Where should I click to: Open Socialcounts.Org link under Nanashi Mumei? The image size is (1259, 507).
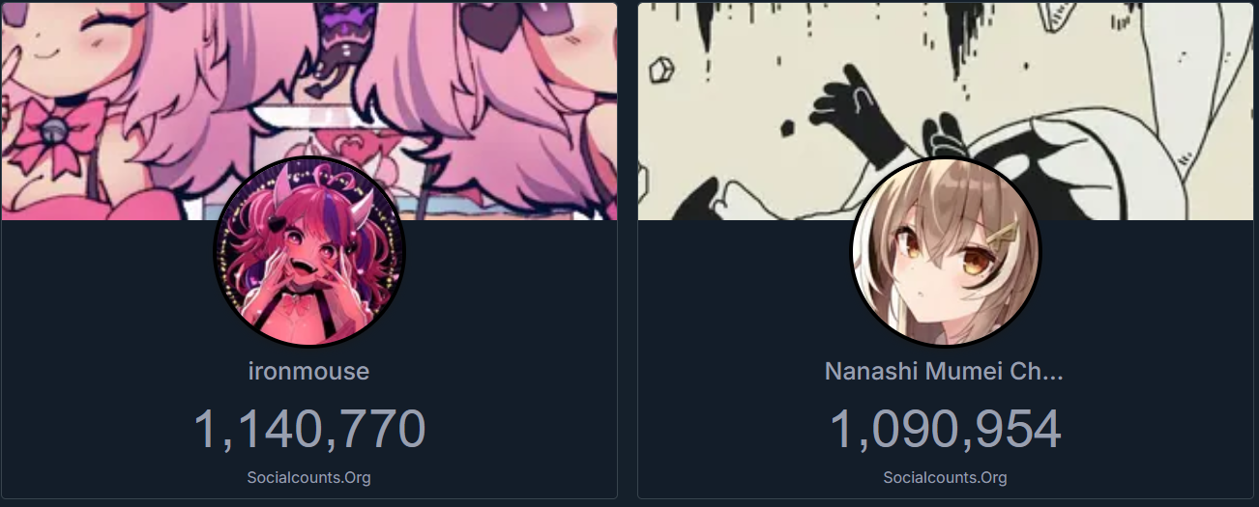point(946,477)
